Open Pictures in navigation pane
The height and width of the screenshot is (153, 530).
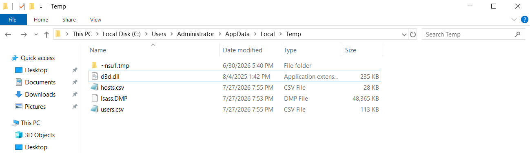tap(35, 107)
